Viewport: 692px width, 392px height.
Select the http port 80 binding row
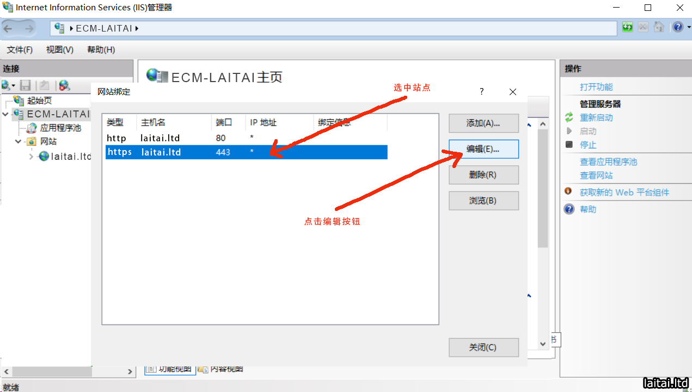pos(245,138)
